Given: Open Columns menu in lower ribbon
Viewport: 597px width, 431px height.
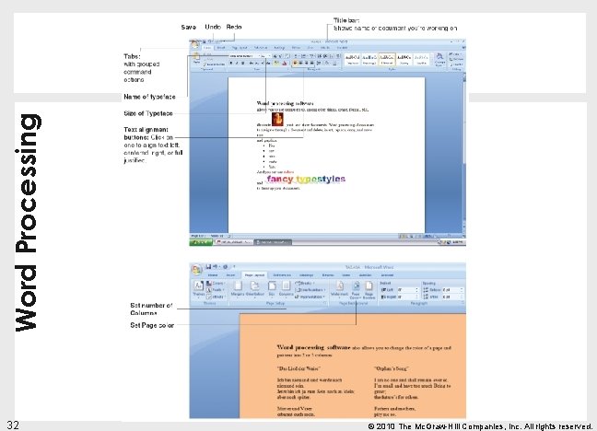Looking at the screenshot, I should point(286,289).
